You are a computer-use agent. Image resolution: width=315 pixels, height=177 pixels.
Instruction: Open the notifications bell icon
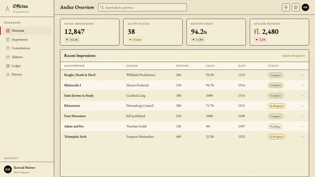point(286,7)
